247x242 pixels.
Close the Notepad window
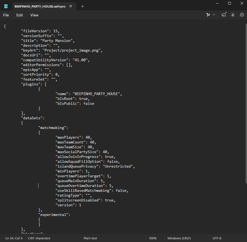click(x=242, y=3)
